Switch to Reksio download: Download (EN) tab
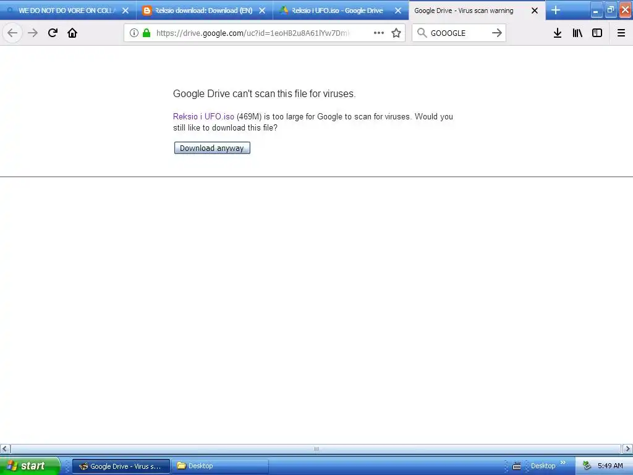The width and height of the screenshot is (633, 475). click(204, 11)
